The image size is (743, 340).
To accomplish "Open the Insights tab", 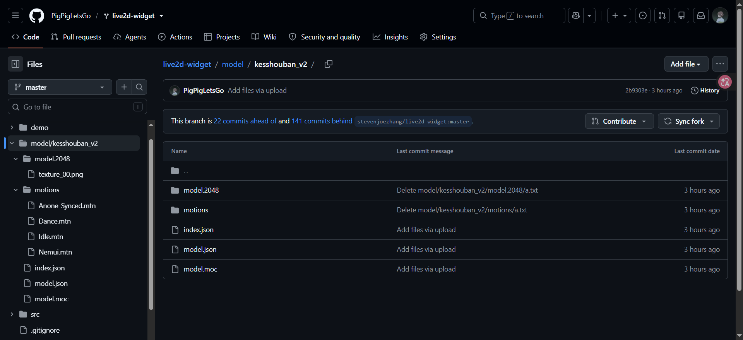I will tap(390, 37).
